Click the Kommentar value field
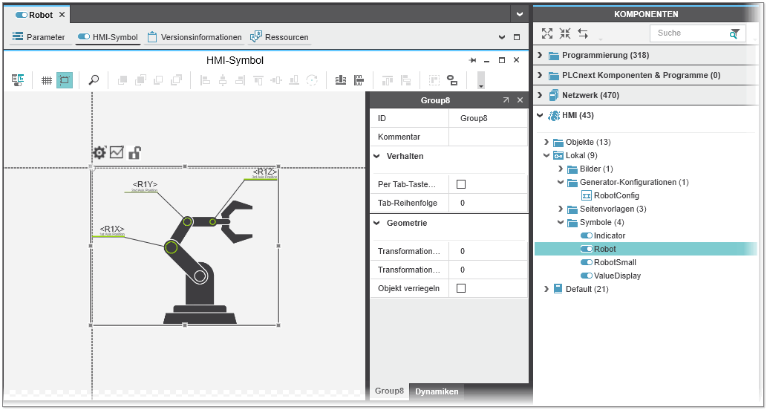767x410 pixels. (x=487, y=137)
